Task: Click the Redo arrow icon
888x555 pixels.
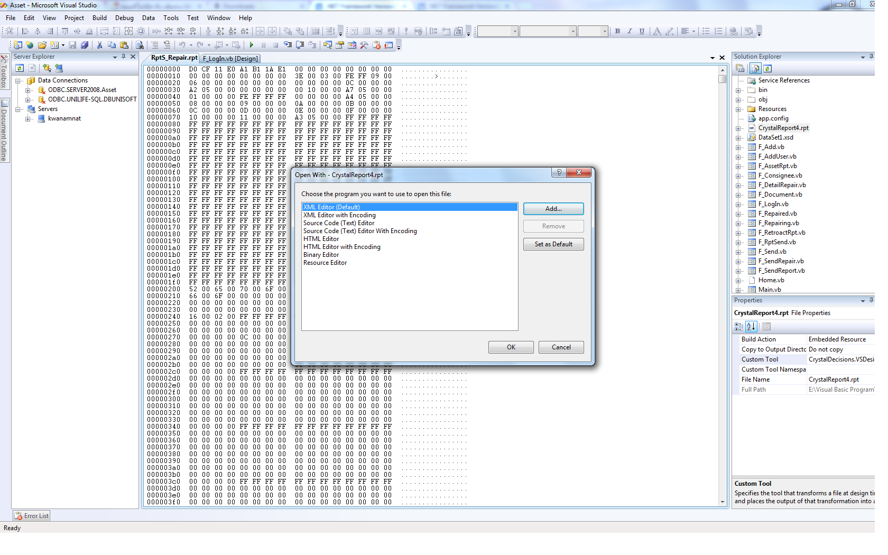Action: 200,45
